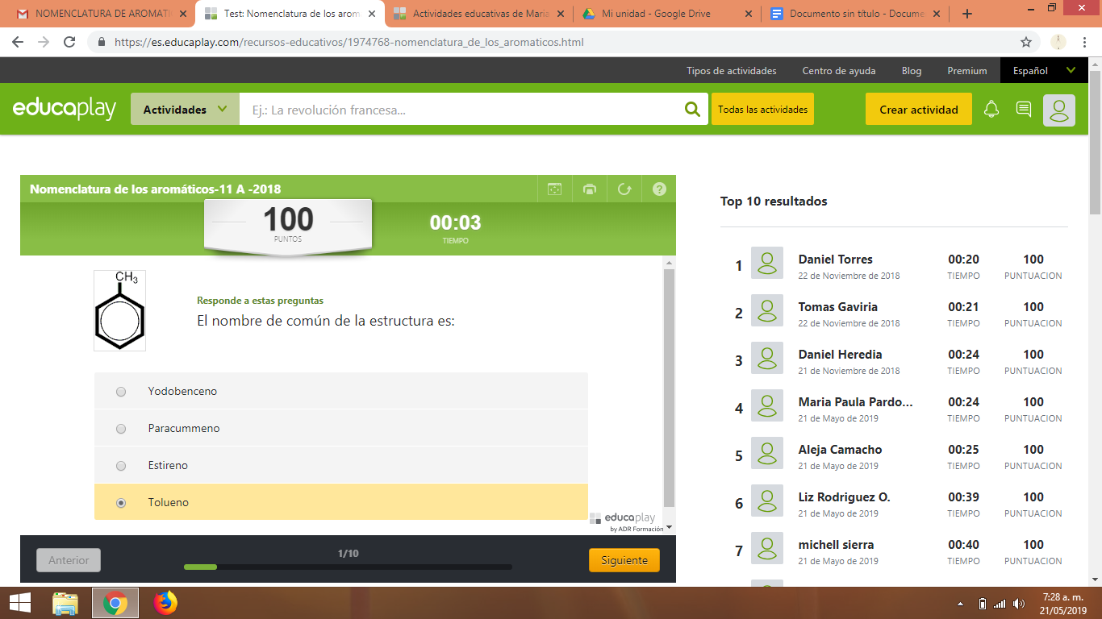Open the messages chat icon
Screen dimensions: 1102x619
point(1024,109)
